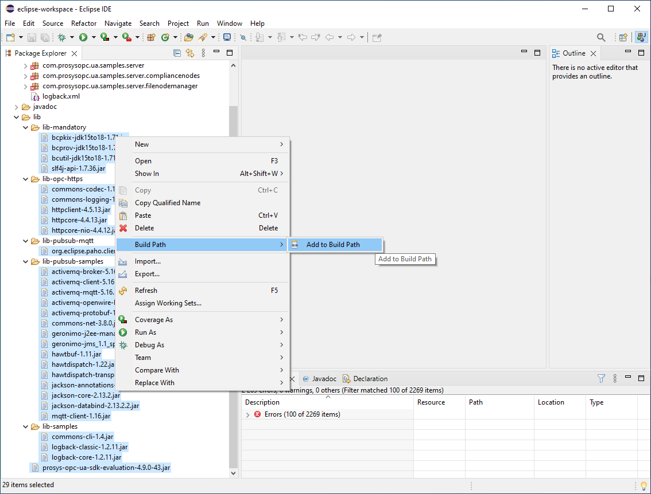This screenshot has width=651, height=494.
Task: Click the Open Perspective icon
Action: [x=623, y=37]
